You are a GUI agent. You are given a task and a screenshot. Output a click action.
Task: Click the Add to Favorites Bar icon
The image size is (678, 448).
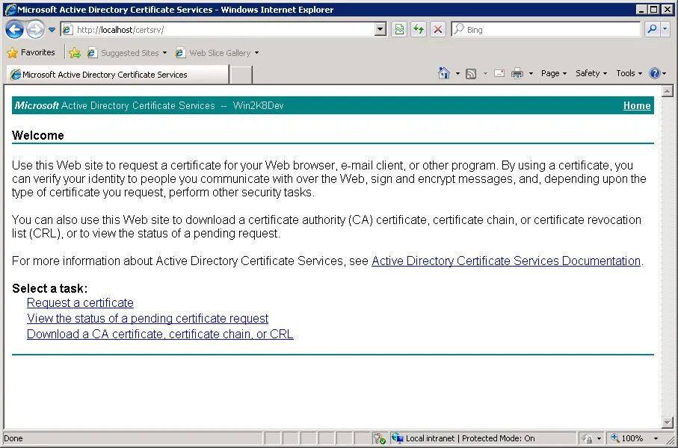75,53
